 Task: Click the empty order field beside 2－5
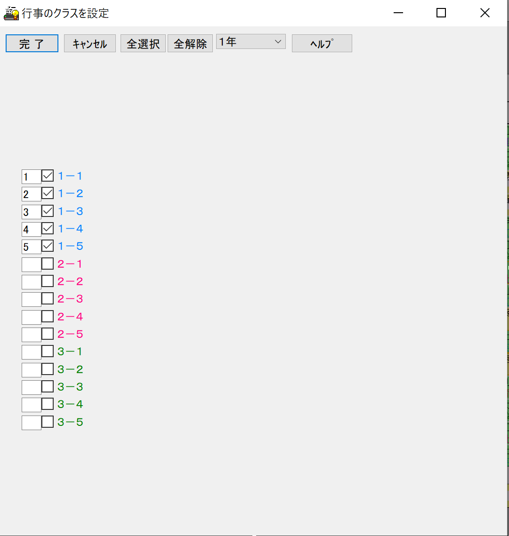click(x=32, y=335)
